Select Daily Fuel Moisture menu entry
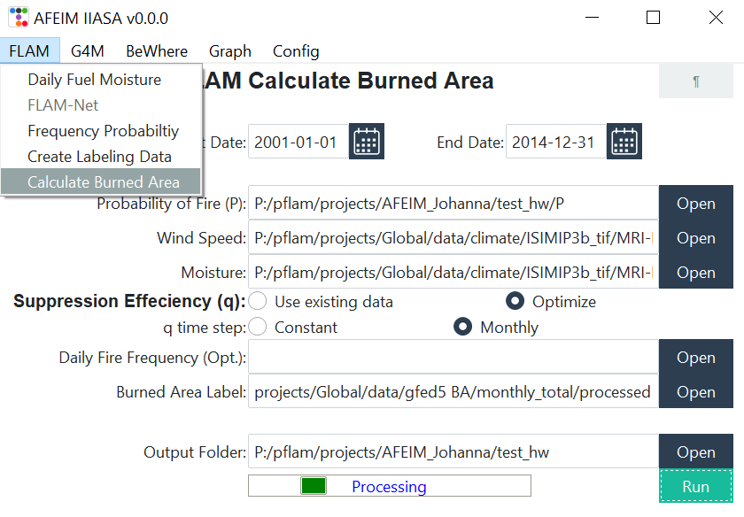 click(101, 79)
